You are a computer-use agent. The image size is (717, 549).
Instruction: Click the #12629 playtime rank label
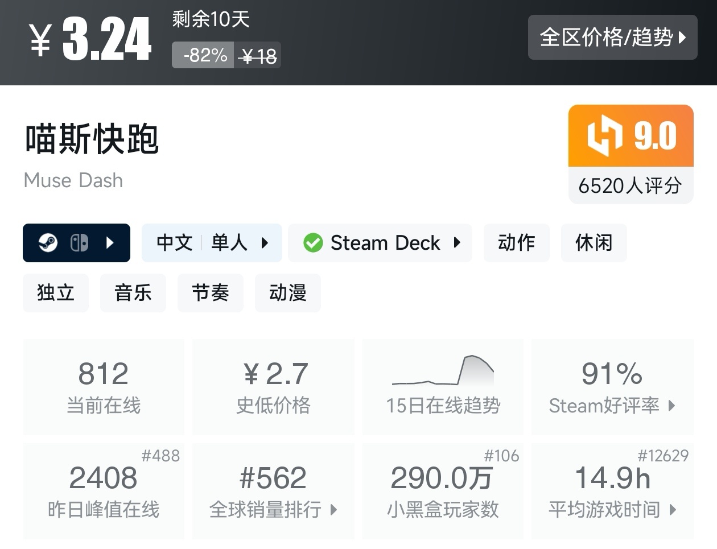click(x=663, y=456)
